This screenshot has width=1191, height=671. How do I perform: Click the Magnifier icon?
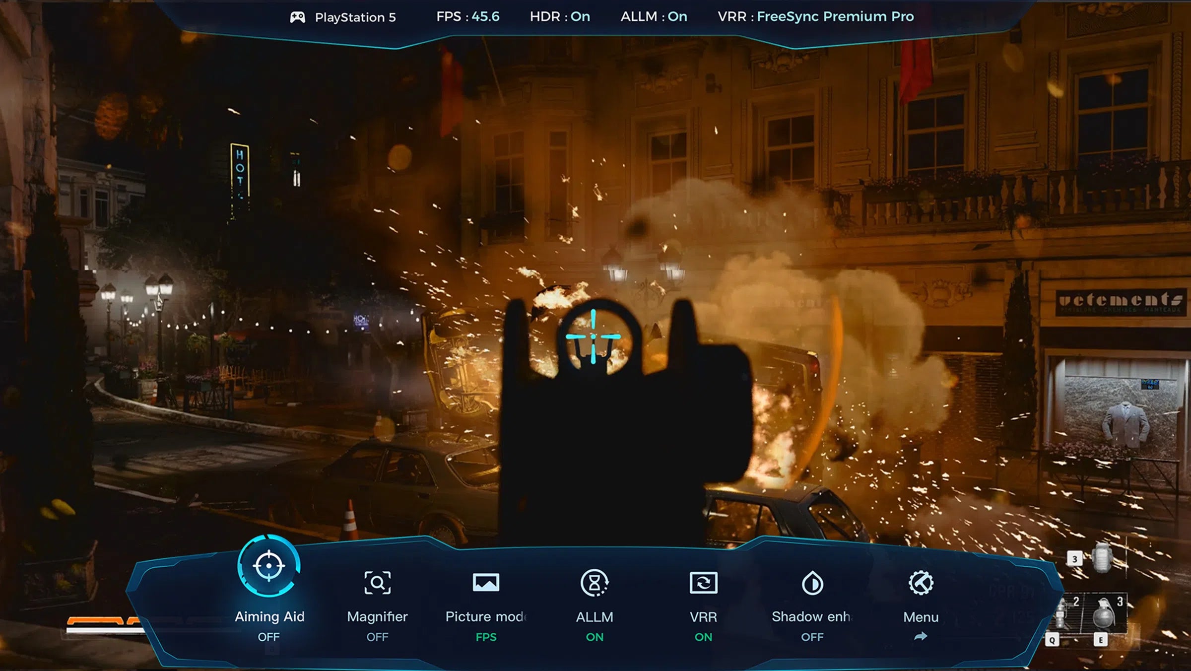pyautogui.click(x=377, y=583)
